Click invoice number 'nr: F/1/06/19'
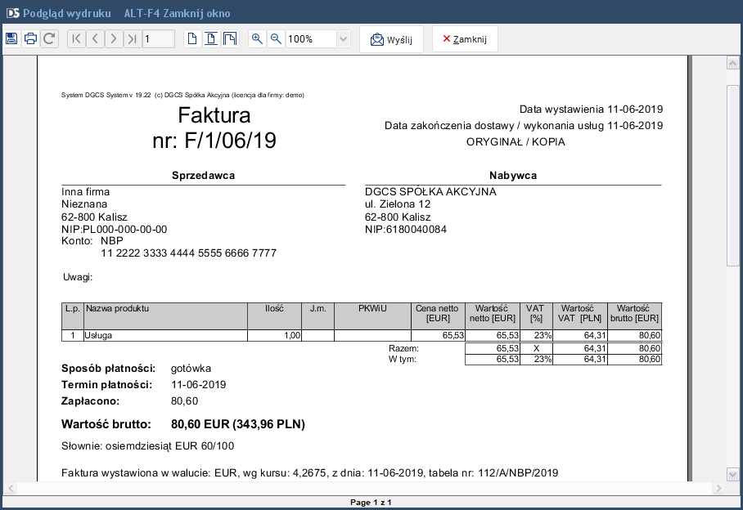The width and height of the screenshot is (743, 510). [214, 141]
